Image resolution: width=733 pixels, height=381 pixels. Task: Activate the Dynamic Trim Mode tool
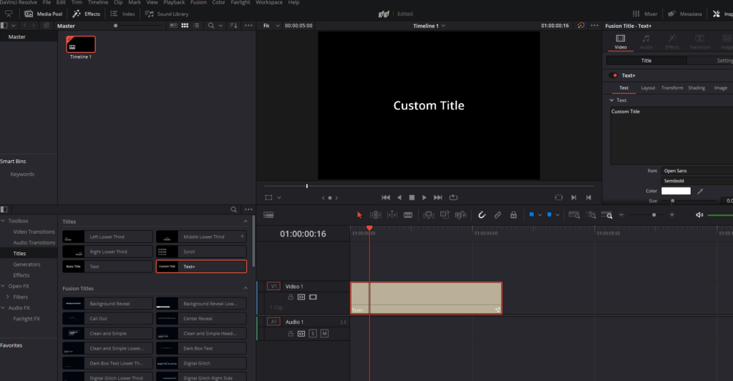pos(392,214)
